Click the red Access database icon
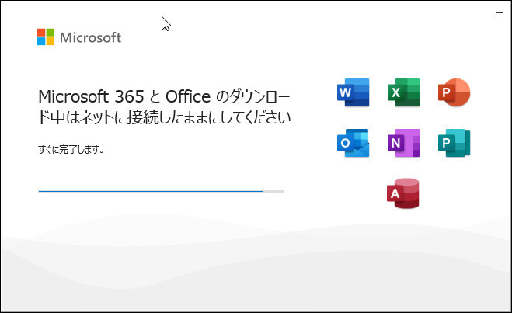Screen dimensions: 512x313 tap(403, 193)
